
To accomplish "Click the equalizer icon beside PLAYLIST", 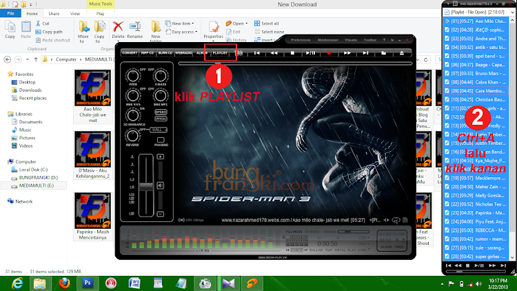I will click(x=240, y=53).
